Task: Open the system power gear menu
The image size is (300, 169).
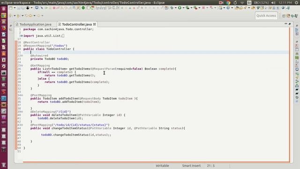Action: 296,3
